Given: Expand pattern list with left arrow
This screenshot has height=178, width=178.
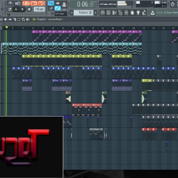Looking at the screenshot, I should pyautogui.click(x=72, y=12).
